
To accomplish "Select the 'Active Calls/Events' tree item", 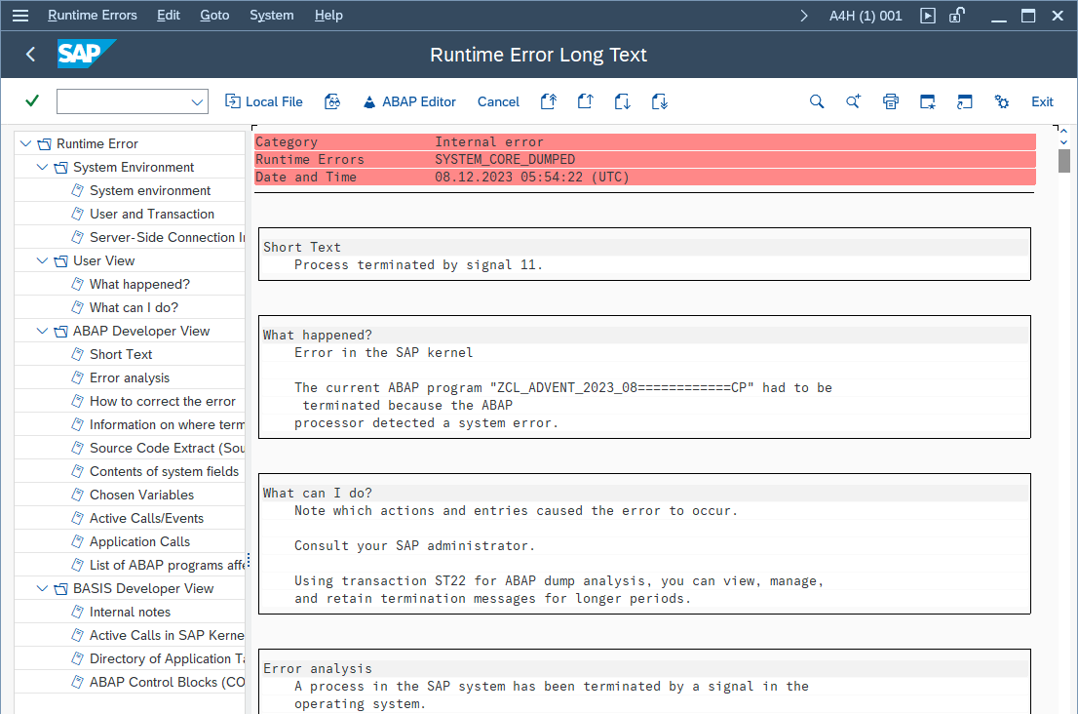I will point(146,518).
